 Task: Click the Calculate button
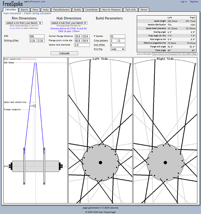[x=64, y=53]
